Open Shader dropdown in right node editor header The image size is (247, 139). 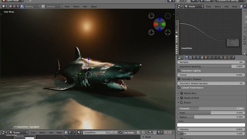(194, 7)
